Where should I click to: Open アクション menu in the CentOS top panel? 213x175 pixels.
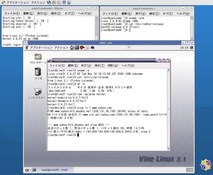click(38, 2)
